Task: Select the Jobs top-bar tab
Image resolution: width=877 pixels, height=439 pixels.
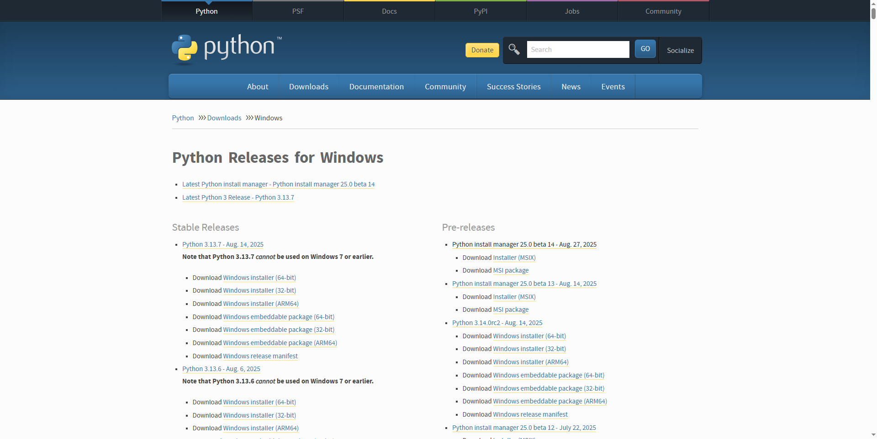Action: 572,11
